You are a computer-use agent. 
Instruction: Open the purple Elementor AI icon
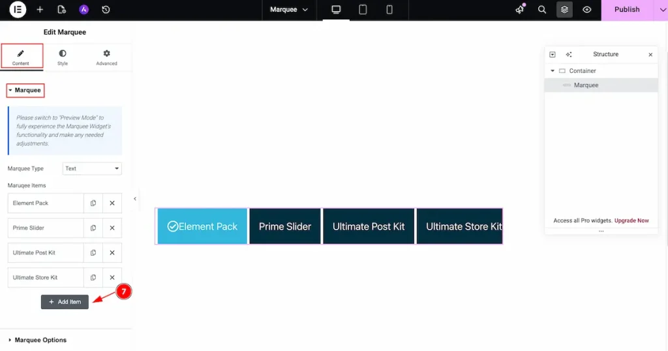click(x=83, y=9)
